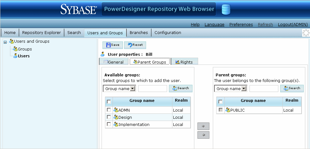Click the database cylinder icon in header
This screenshot has height=149, width=310.
point(226,9)
